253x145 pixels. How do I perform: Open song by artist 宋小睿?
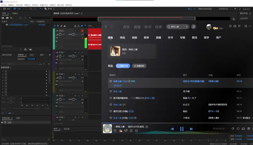[117, 91]
